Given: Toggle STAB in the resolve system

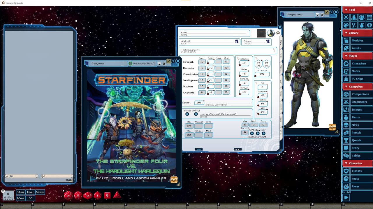Looking at the screenshot, I should point(252,133).
